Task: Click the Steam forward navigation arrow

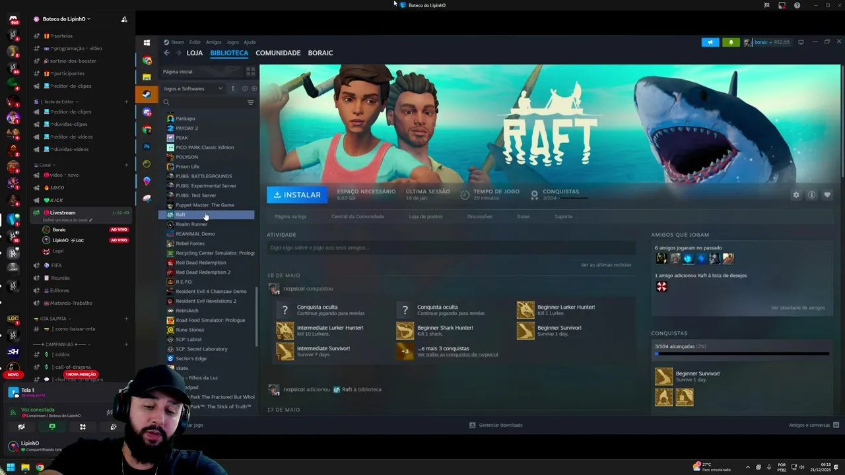Action: coord(178,53)
